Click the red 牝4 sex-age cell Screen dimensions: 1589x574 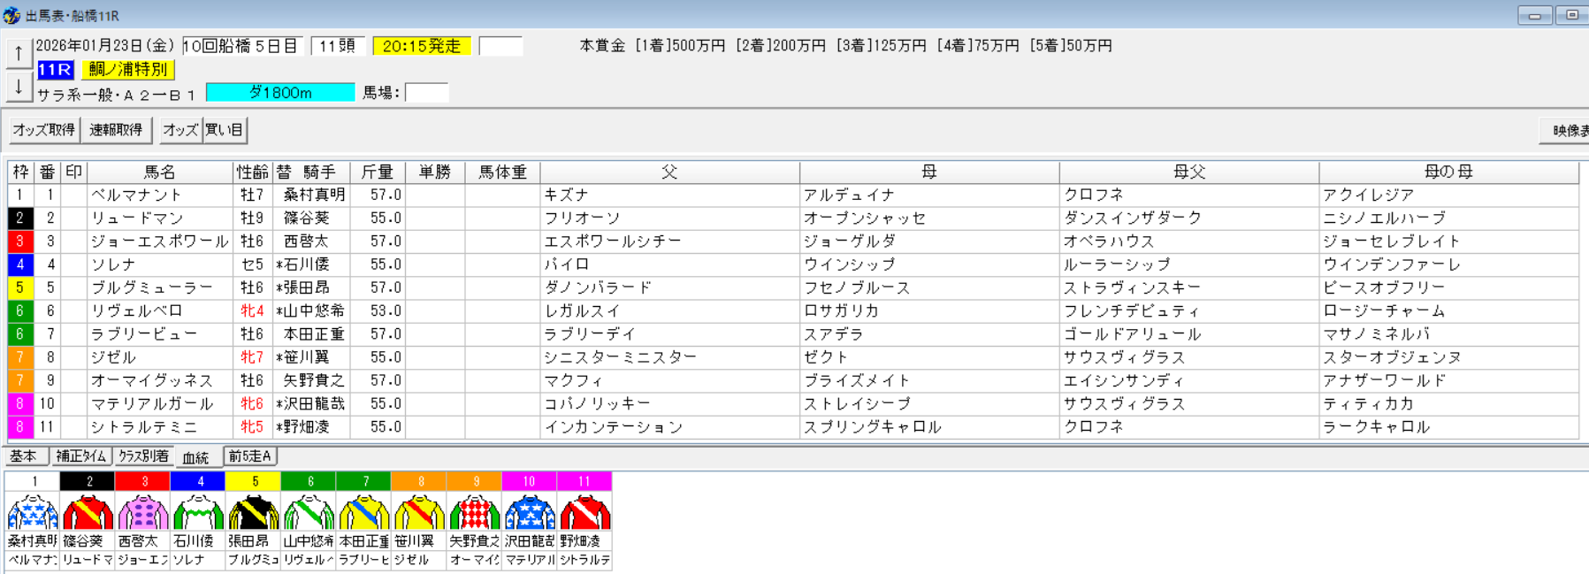tap(252, 310)
